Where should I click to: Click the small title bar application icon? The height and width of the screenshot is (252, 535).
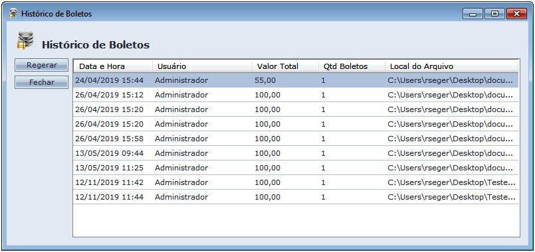(x=13, y=14)
